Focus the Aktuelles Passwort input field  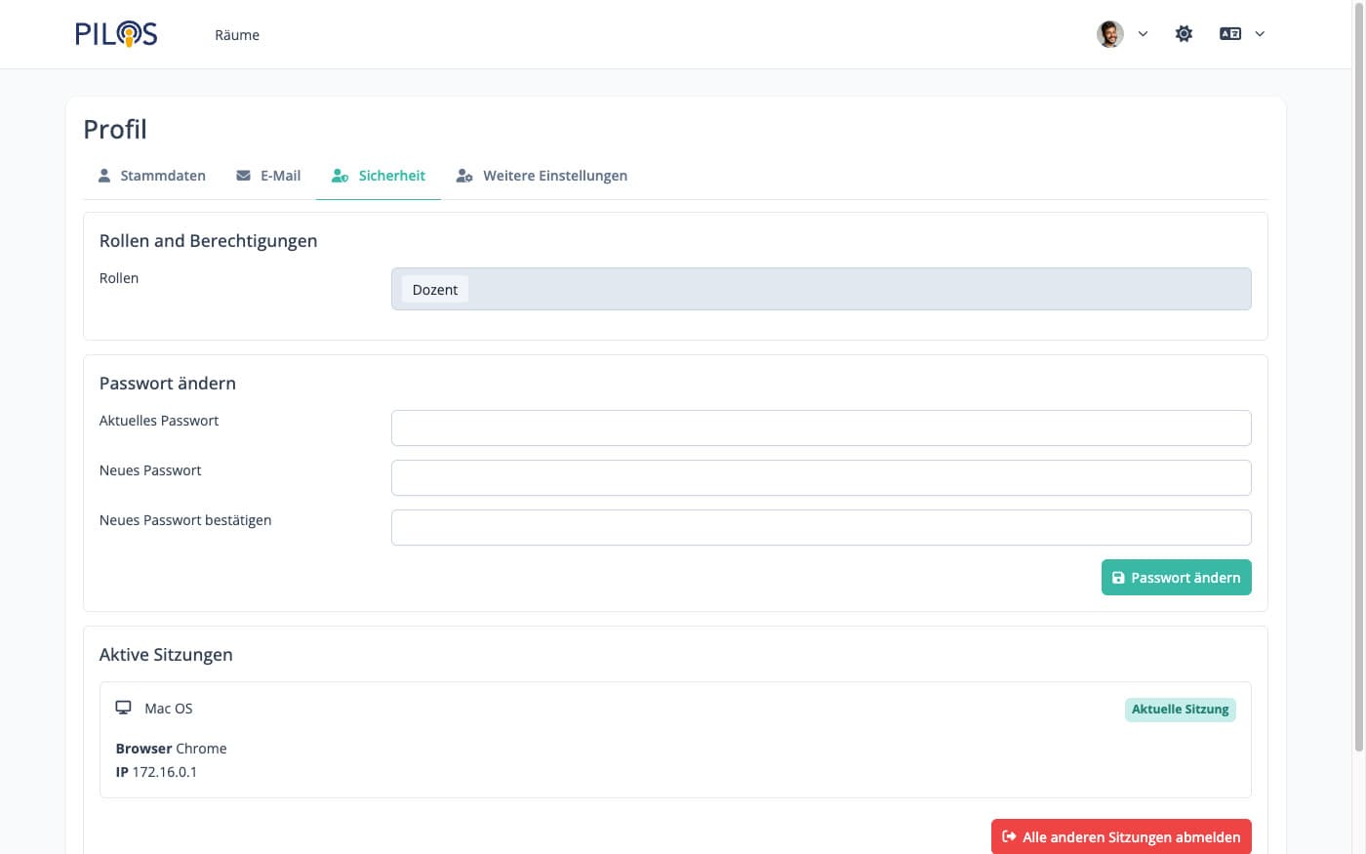click(x=821, y=427)
